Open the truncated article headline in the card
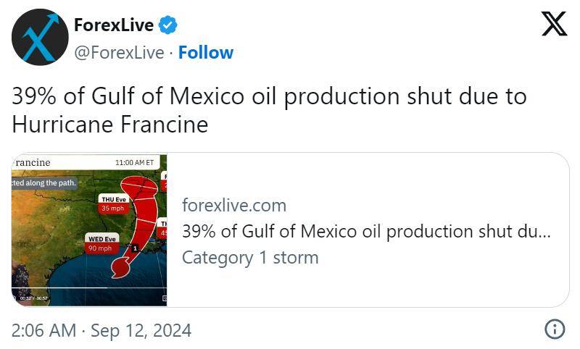Screen dimensions: 580x349 point(366,232)
